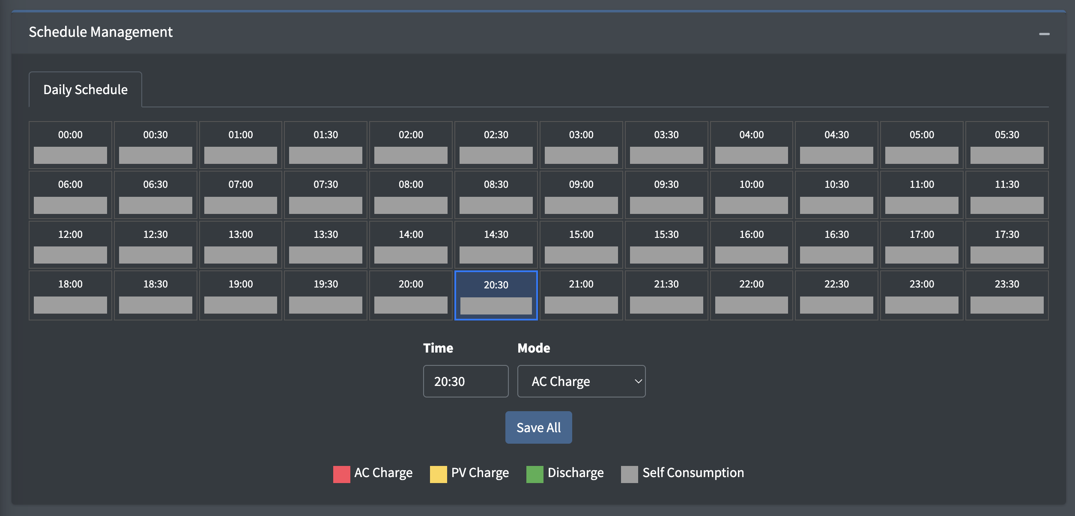
Task: Select the 00:00 time slot
Action: pyautogui.click(x=70, y=145)
